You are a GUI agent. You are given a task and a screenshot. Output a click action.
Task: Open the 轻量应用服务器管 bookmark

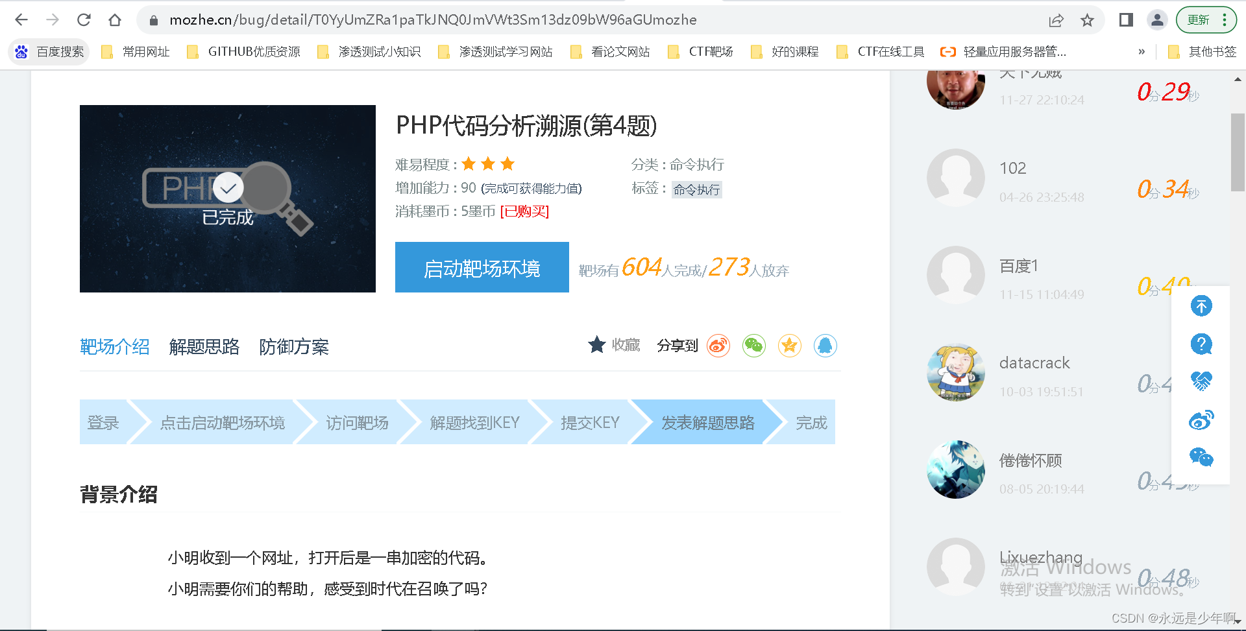click(x=1003, y=52)
